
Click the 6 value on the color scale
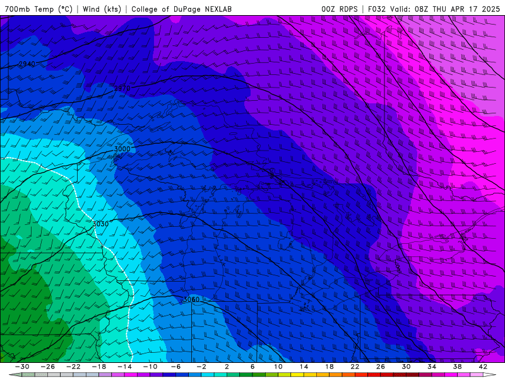coord(252,367)
